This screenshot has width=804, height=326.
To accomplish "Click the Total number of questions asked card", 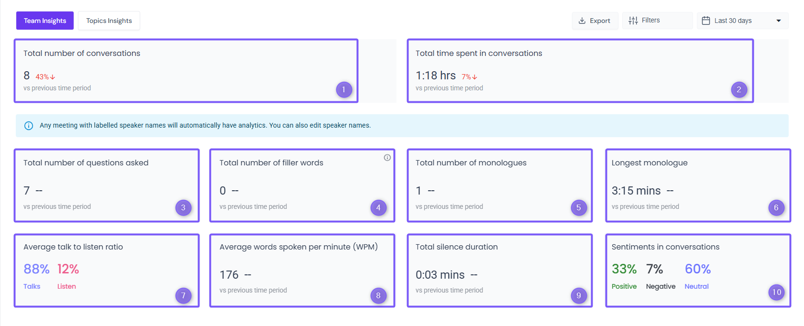I will click(106, 185).
